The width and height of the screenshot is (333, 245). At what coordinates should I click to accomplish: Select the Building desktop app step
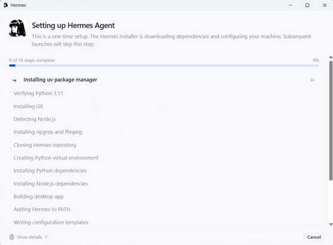[x=39, y=197]
